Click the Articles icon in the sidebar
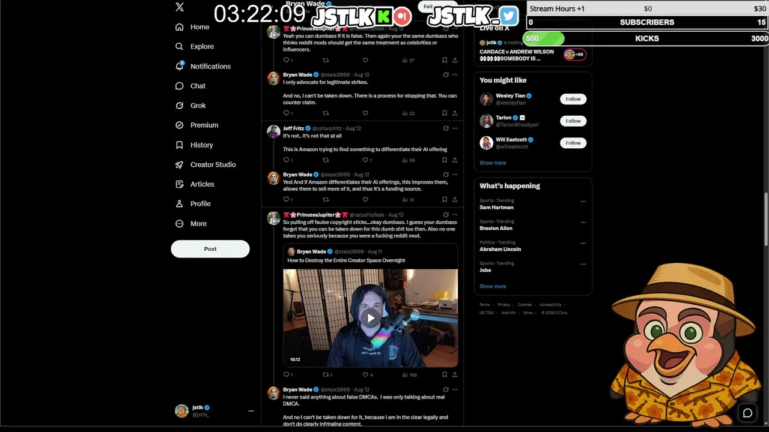This screenshot has width=769, height=432. click(179, 185)
